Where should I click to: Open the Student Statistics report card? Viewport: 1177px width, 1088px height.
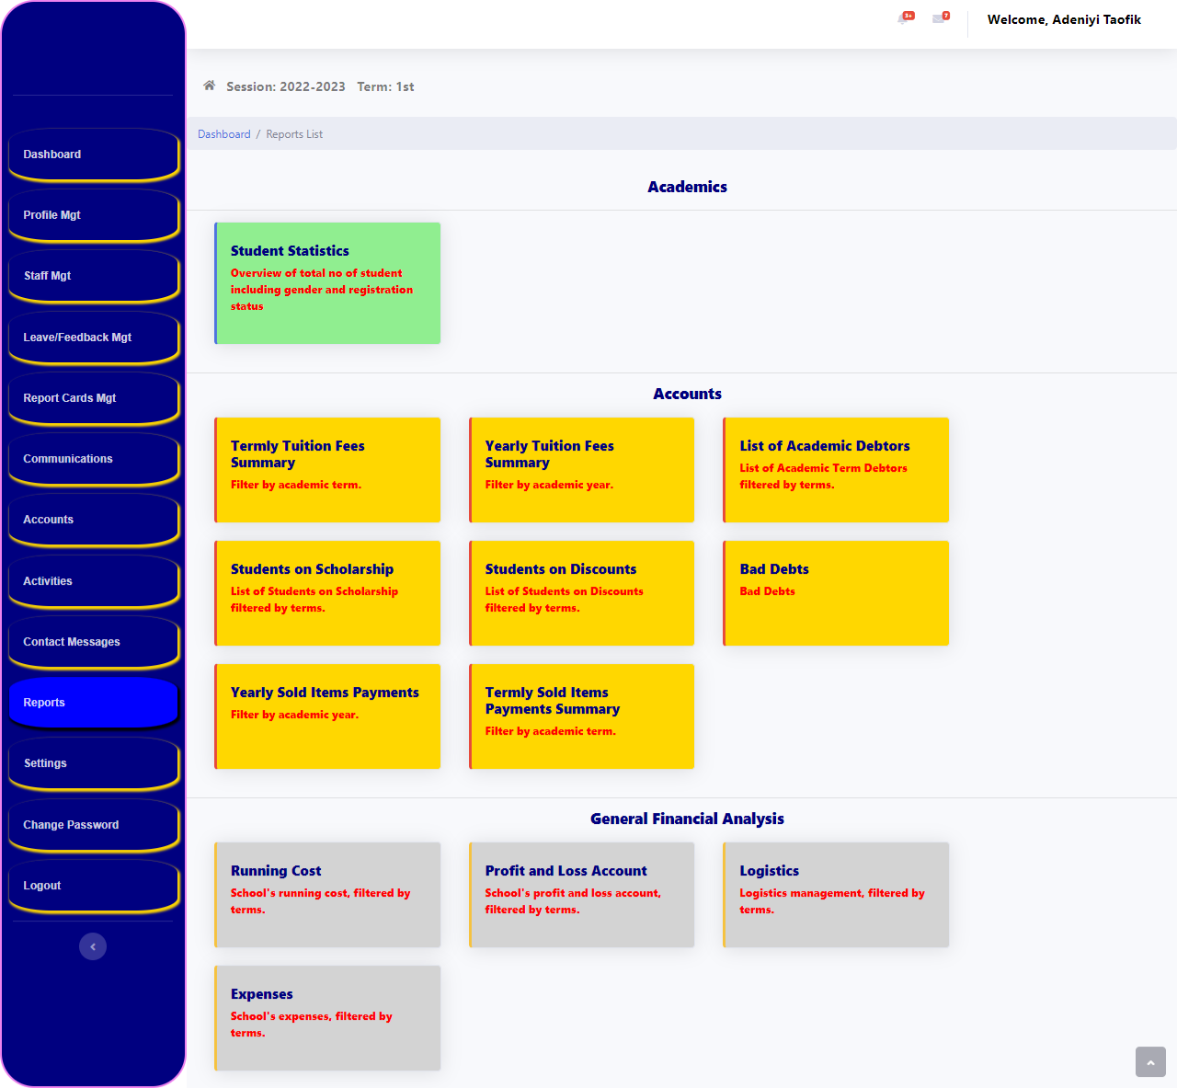point(327,283)
